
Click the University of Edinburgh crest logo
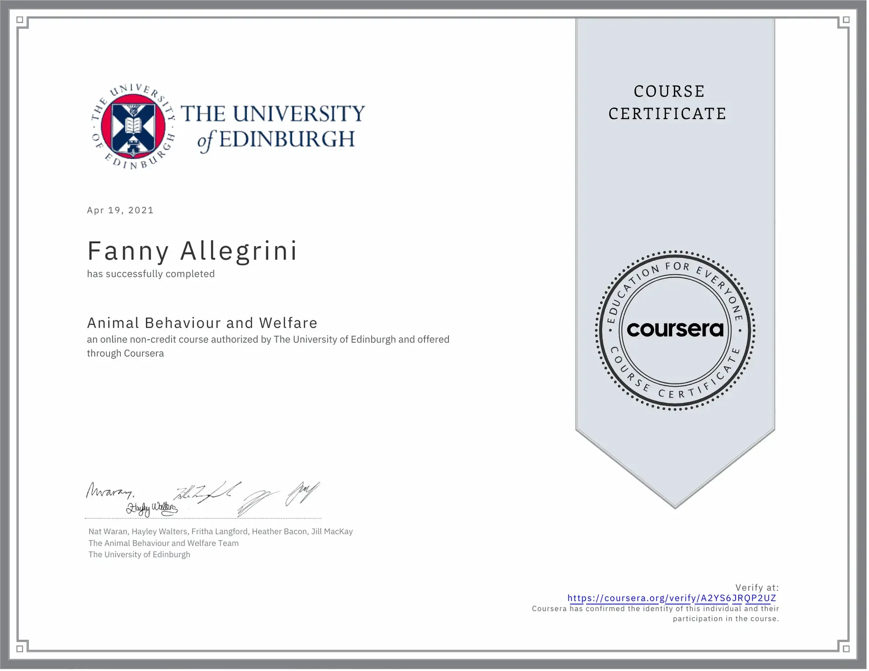click(134, 127)
